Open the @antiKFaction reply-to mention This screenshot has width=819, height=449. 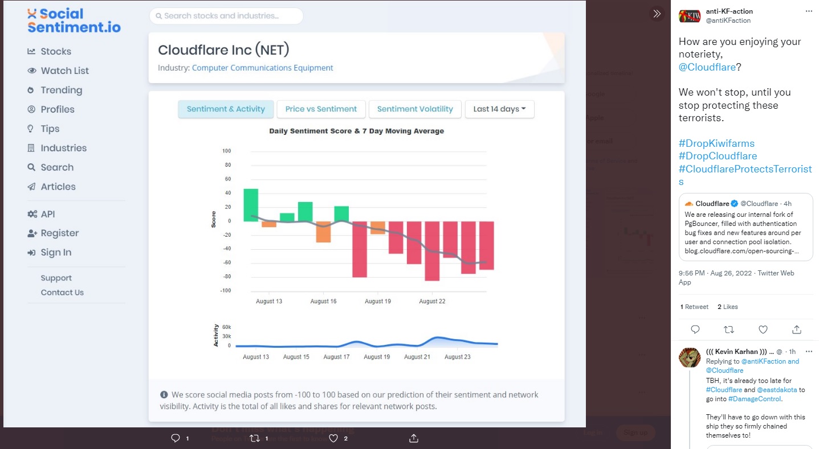[x=764, y=361]
